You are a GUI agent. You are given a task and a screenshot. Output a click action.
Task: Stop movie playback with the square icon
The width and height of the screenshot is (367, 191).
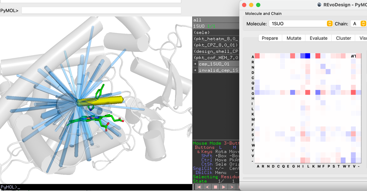click(x=215, y=187)
